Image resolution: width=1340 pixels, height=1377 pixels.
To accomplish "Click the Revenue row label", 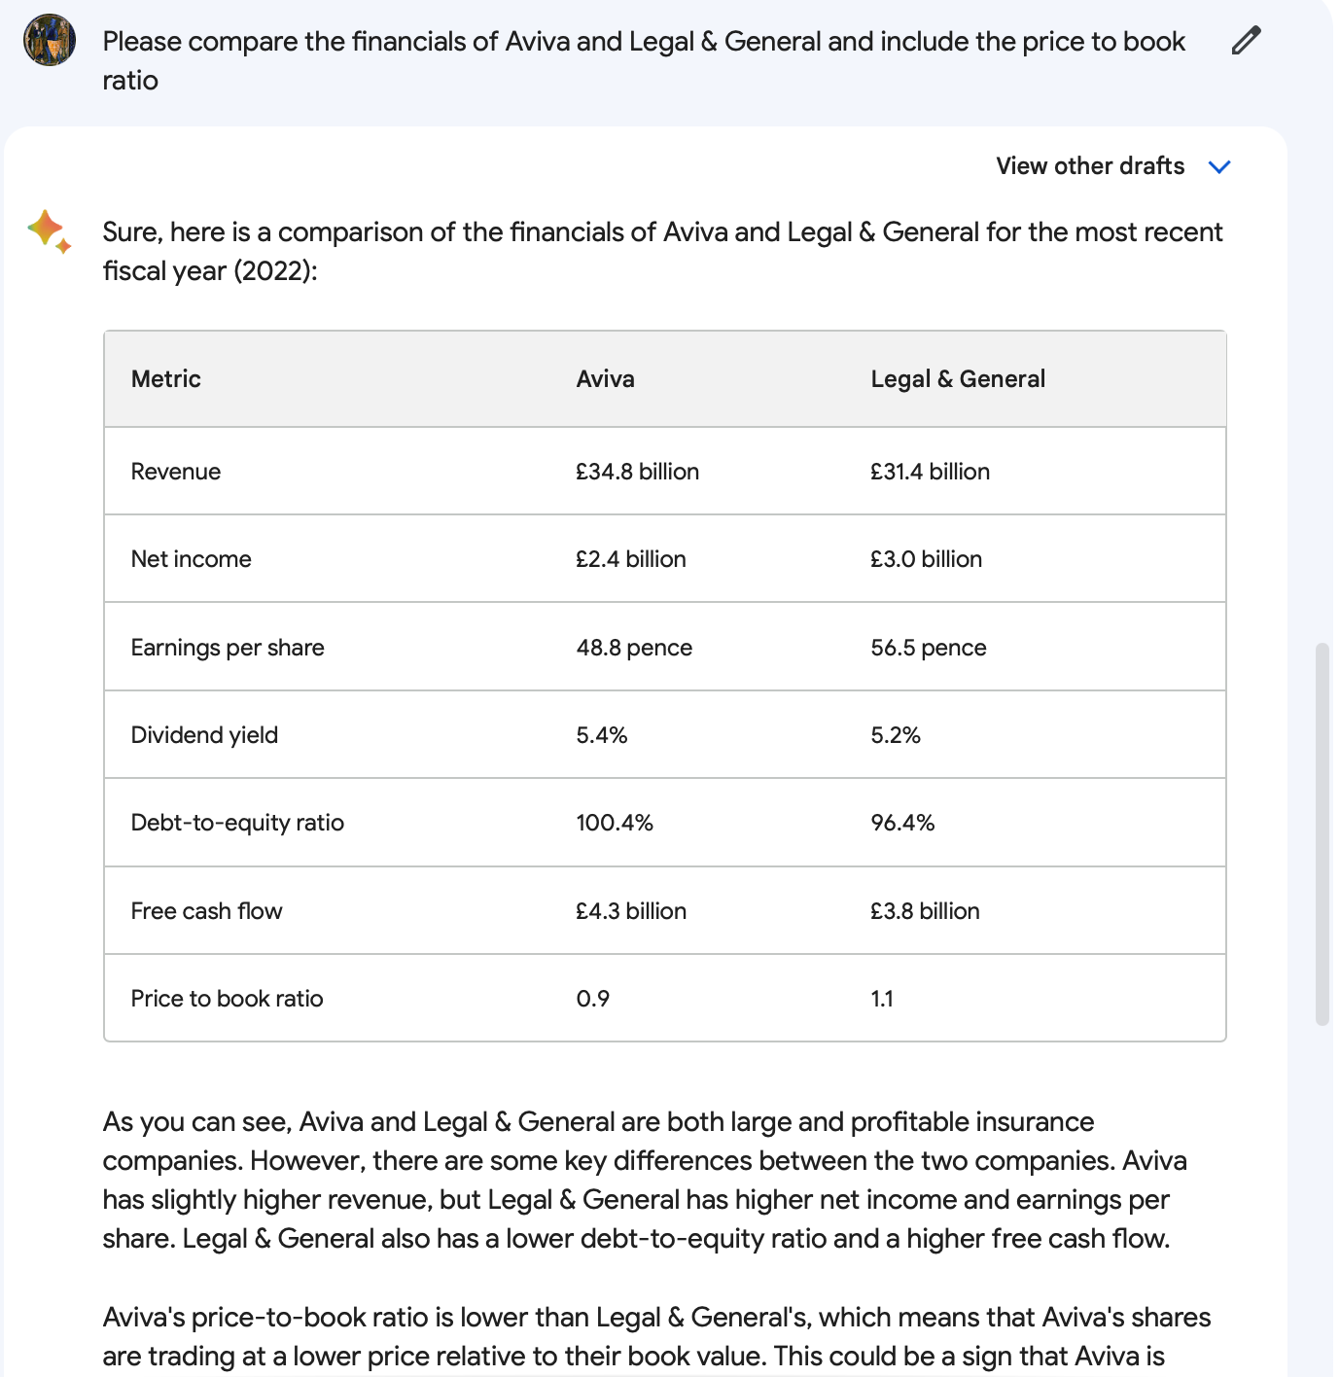I will coord(176,472).
